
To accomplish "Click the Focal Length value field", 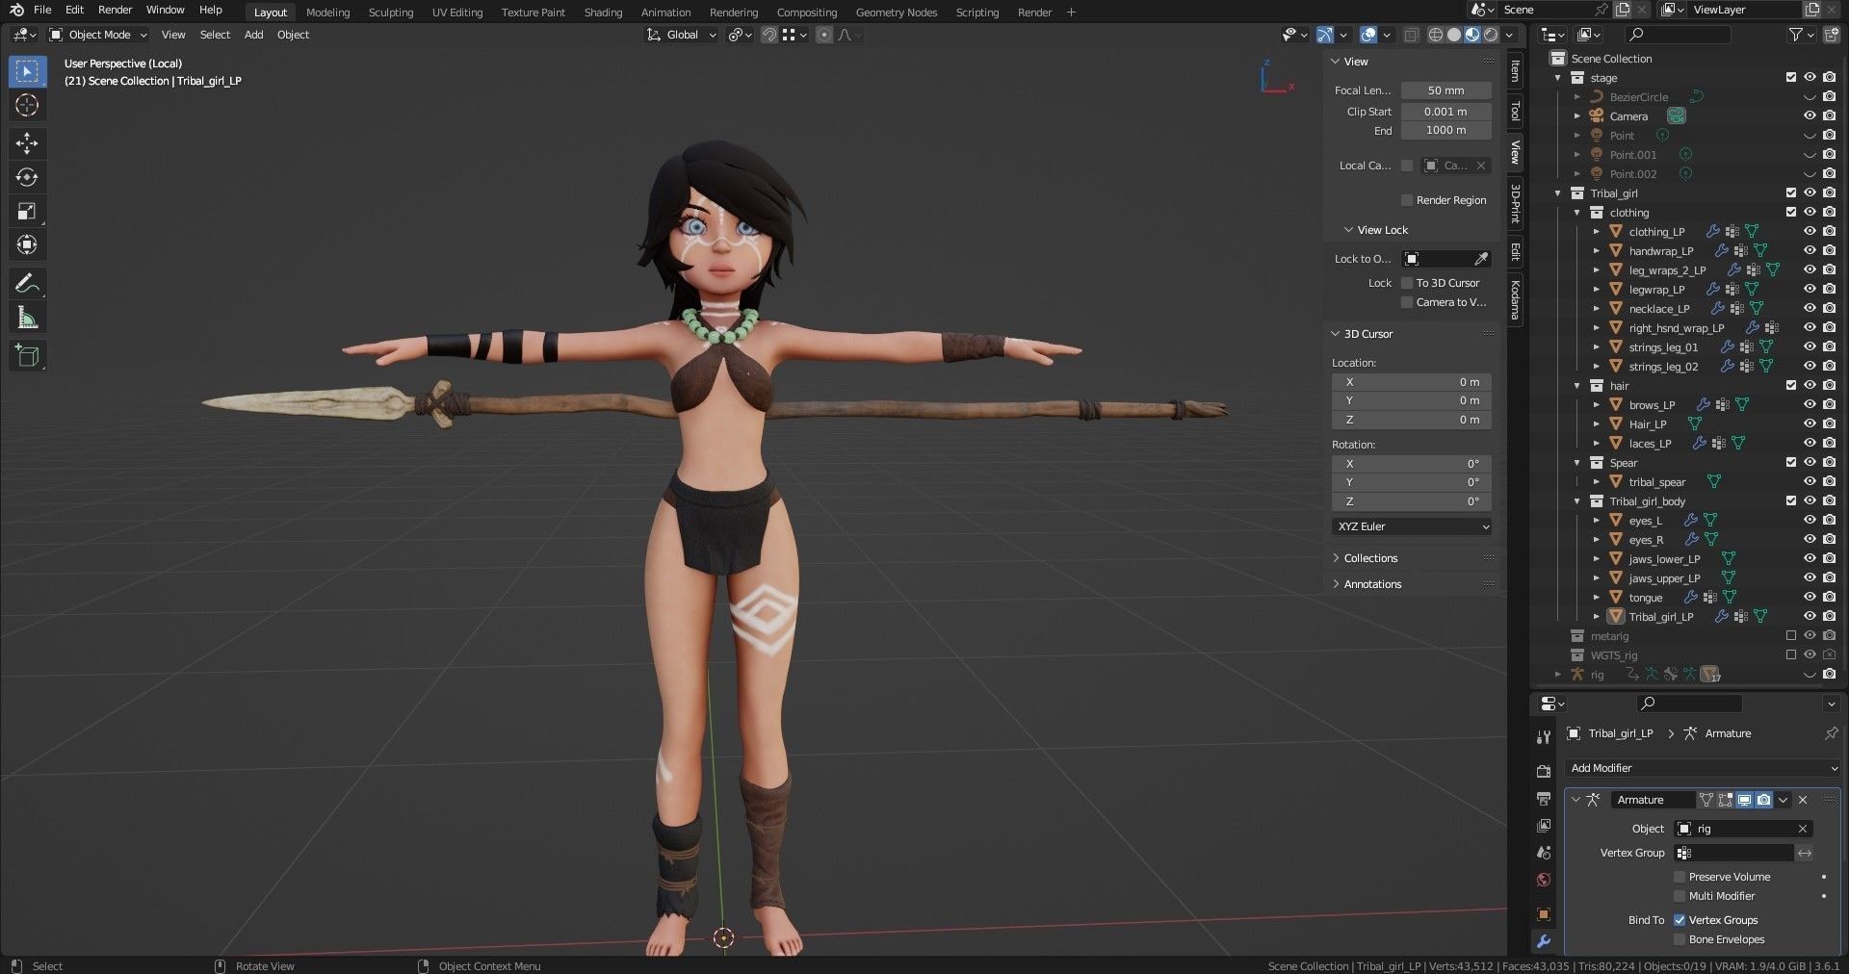I will tap(1445, 90).
